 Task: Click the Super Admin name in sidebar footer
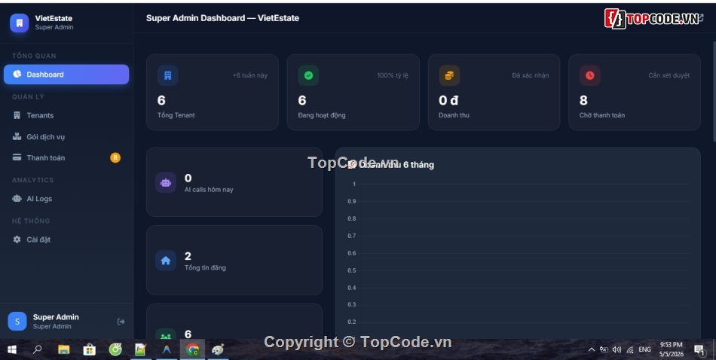pos(56,316)
